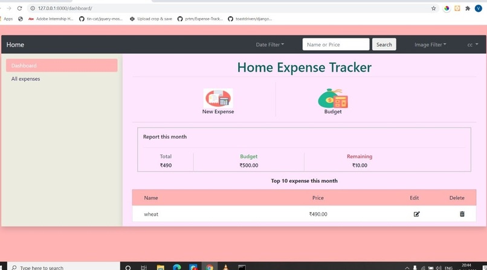Click the ₹500.00 budget value
The height and width of the screenshot is (270, 487).
[x=249, y=165]
